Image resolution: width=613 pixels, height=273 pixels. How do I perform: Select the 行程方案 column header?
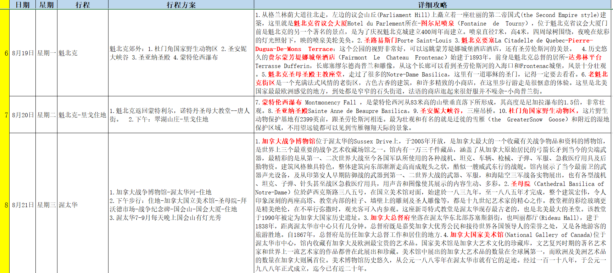[181, 5]
